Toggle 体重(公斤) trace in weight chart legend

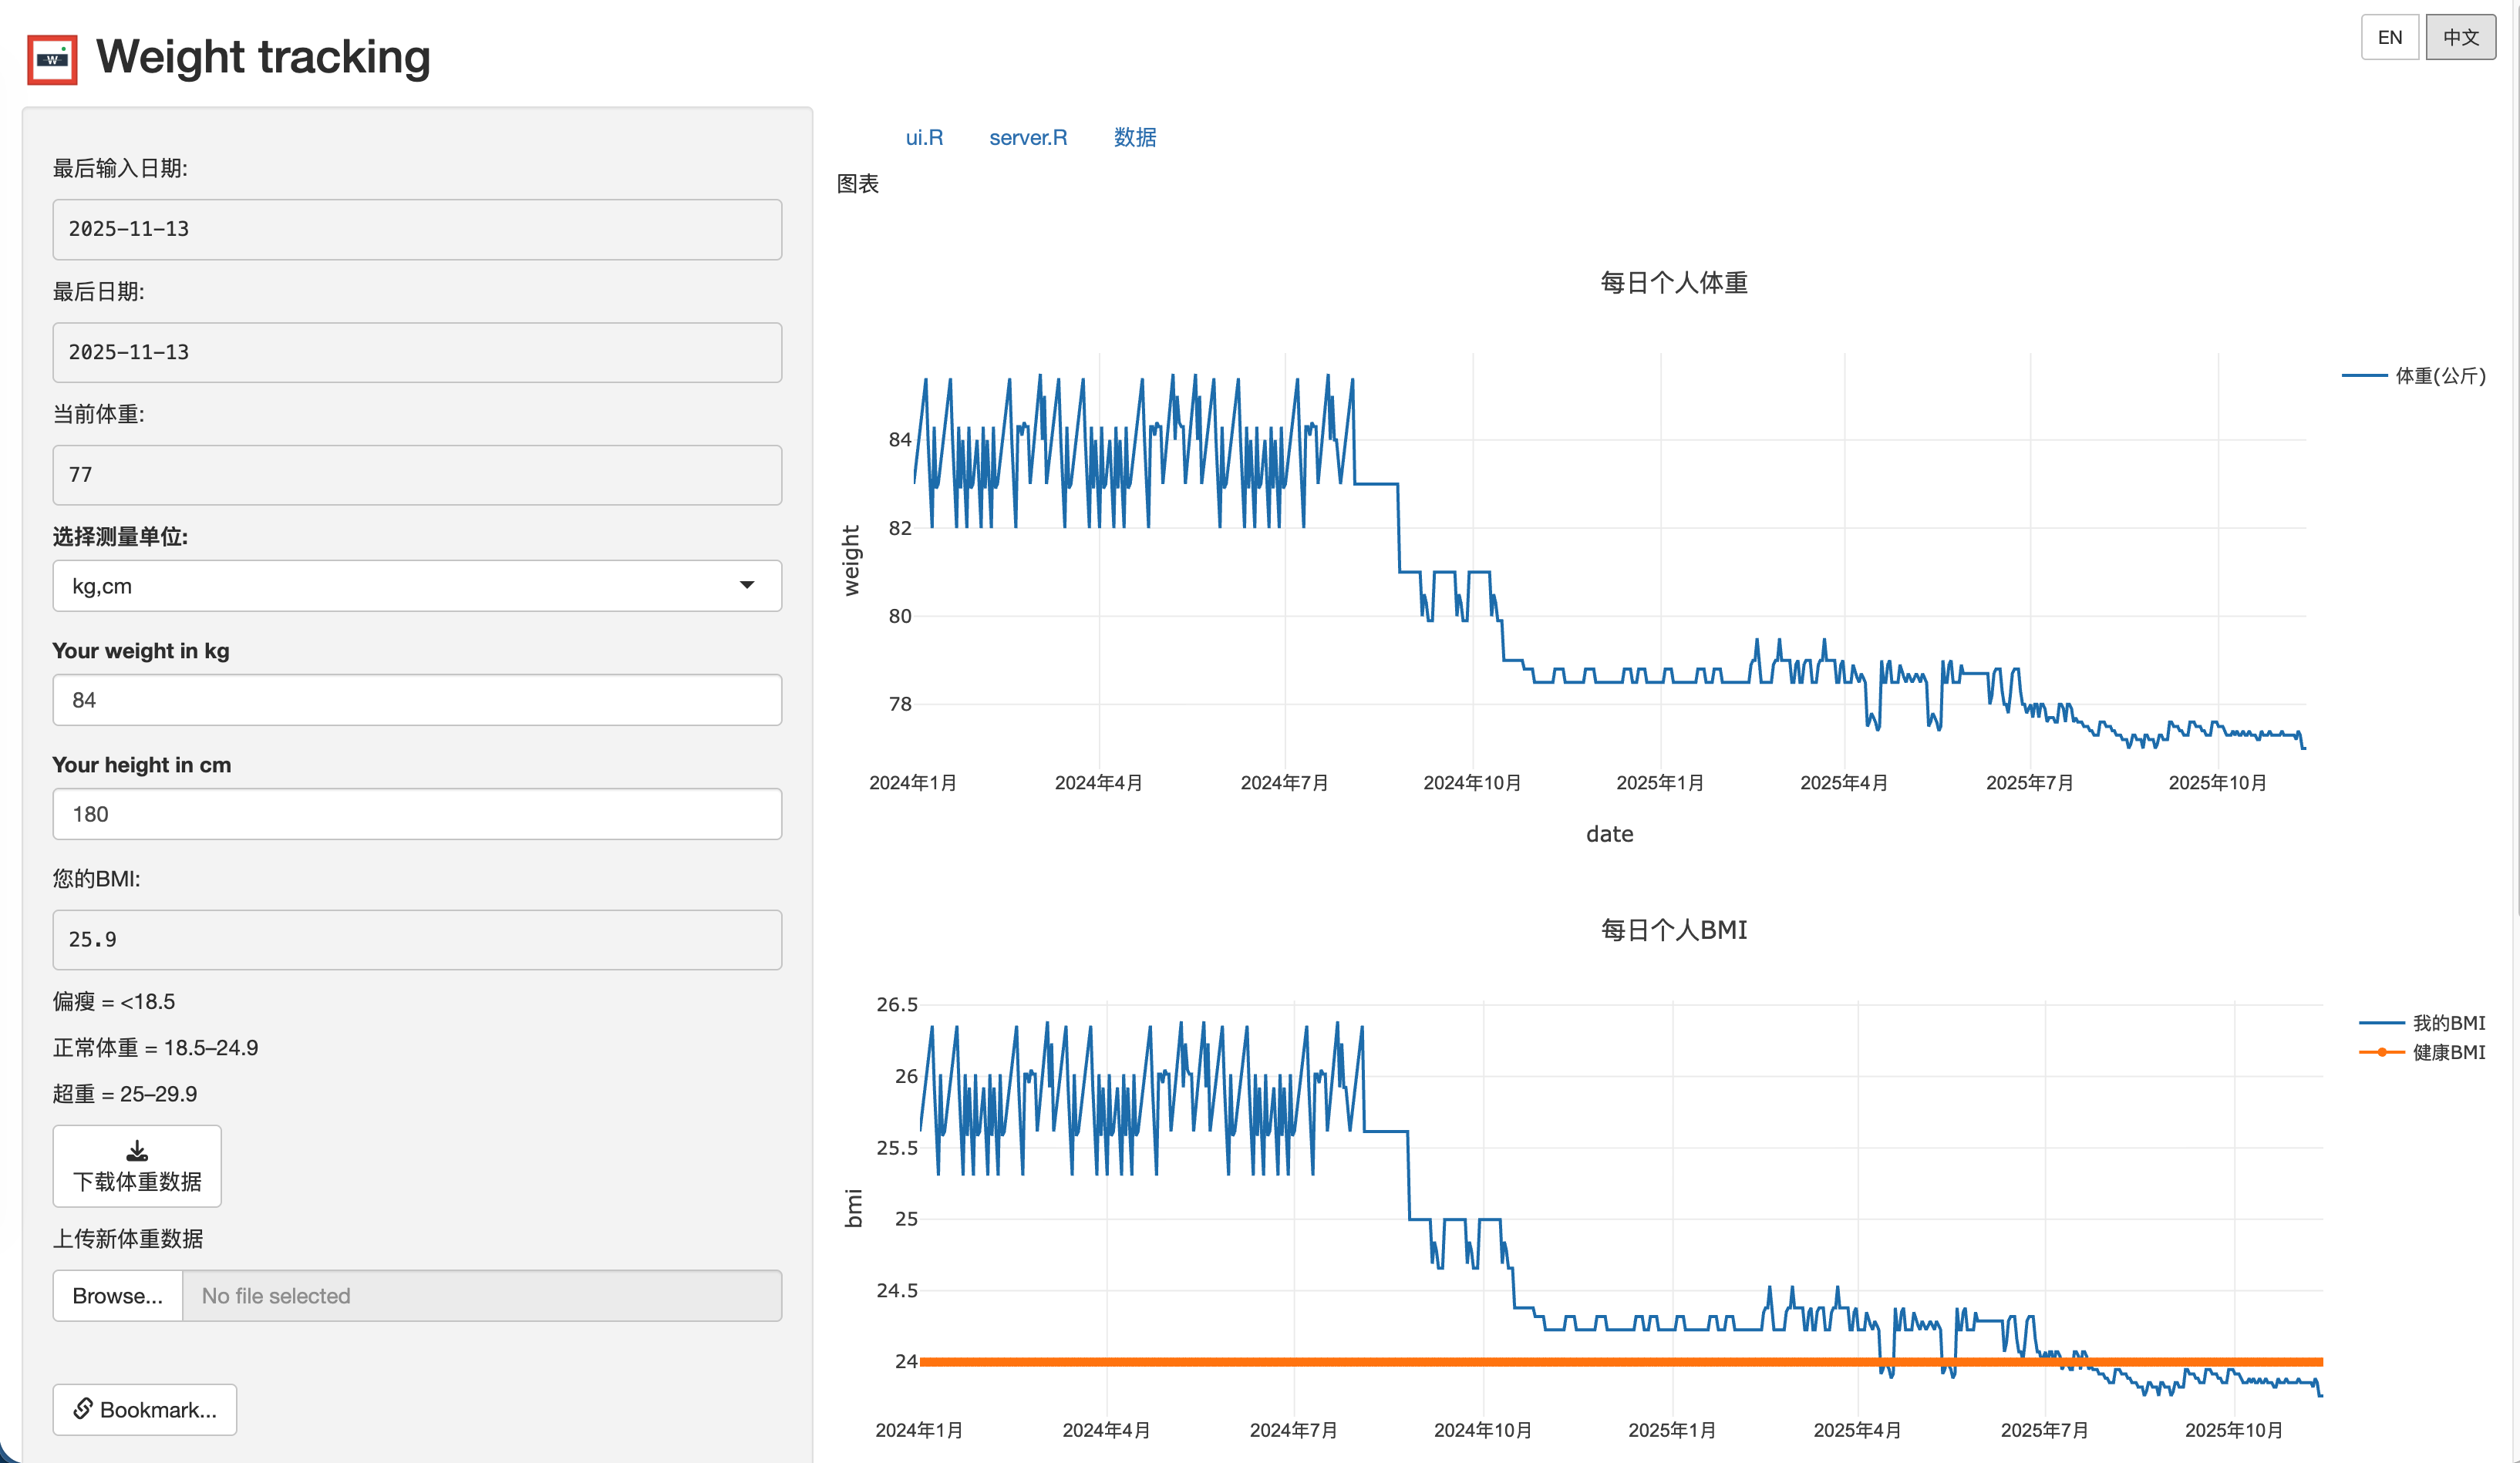point(2438,375)
